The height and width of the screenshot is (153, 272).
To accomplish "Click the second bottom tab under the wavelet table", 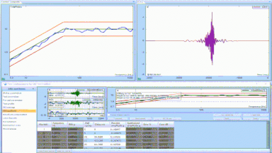I will 64,151.
